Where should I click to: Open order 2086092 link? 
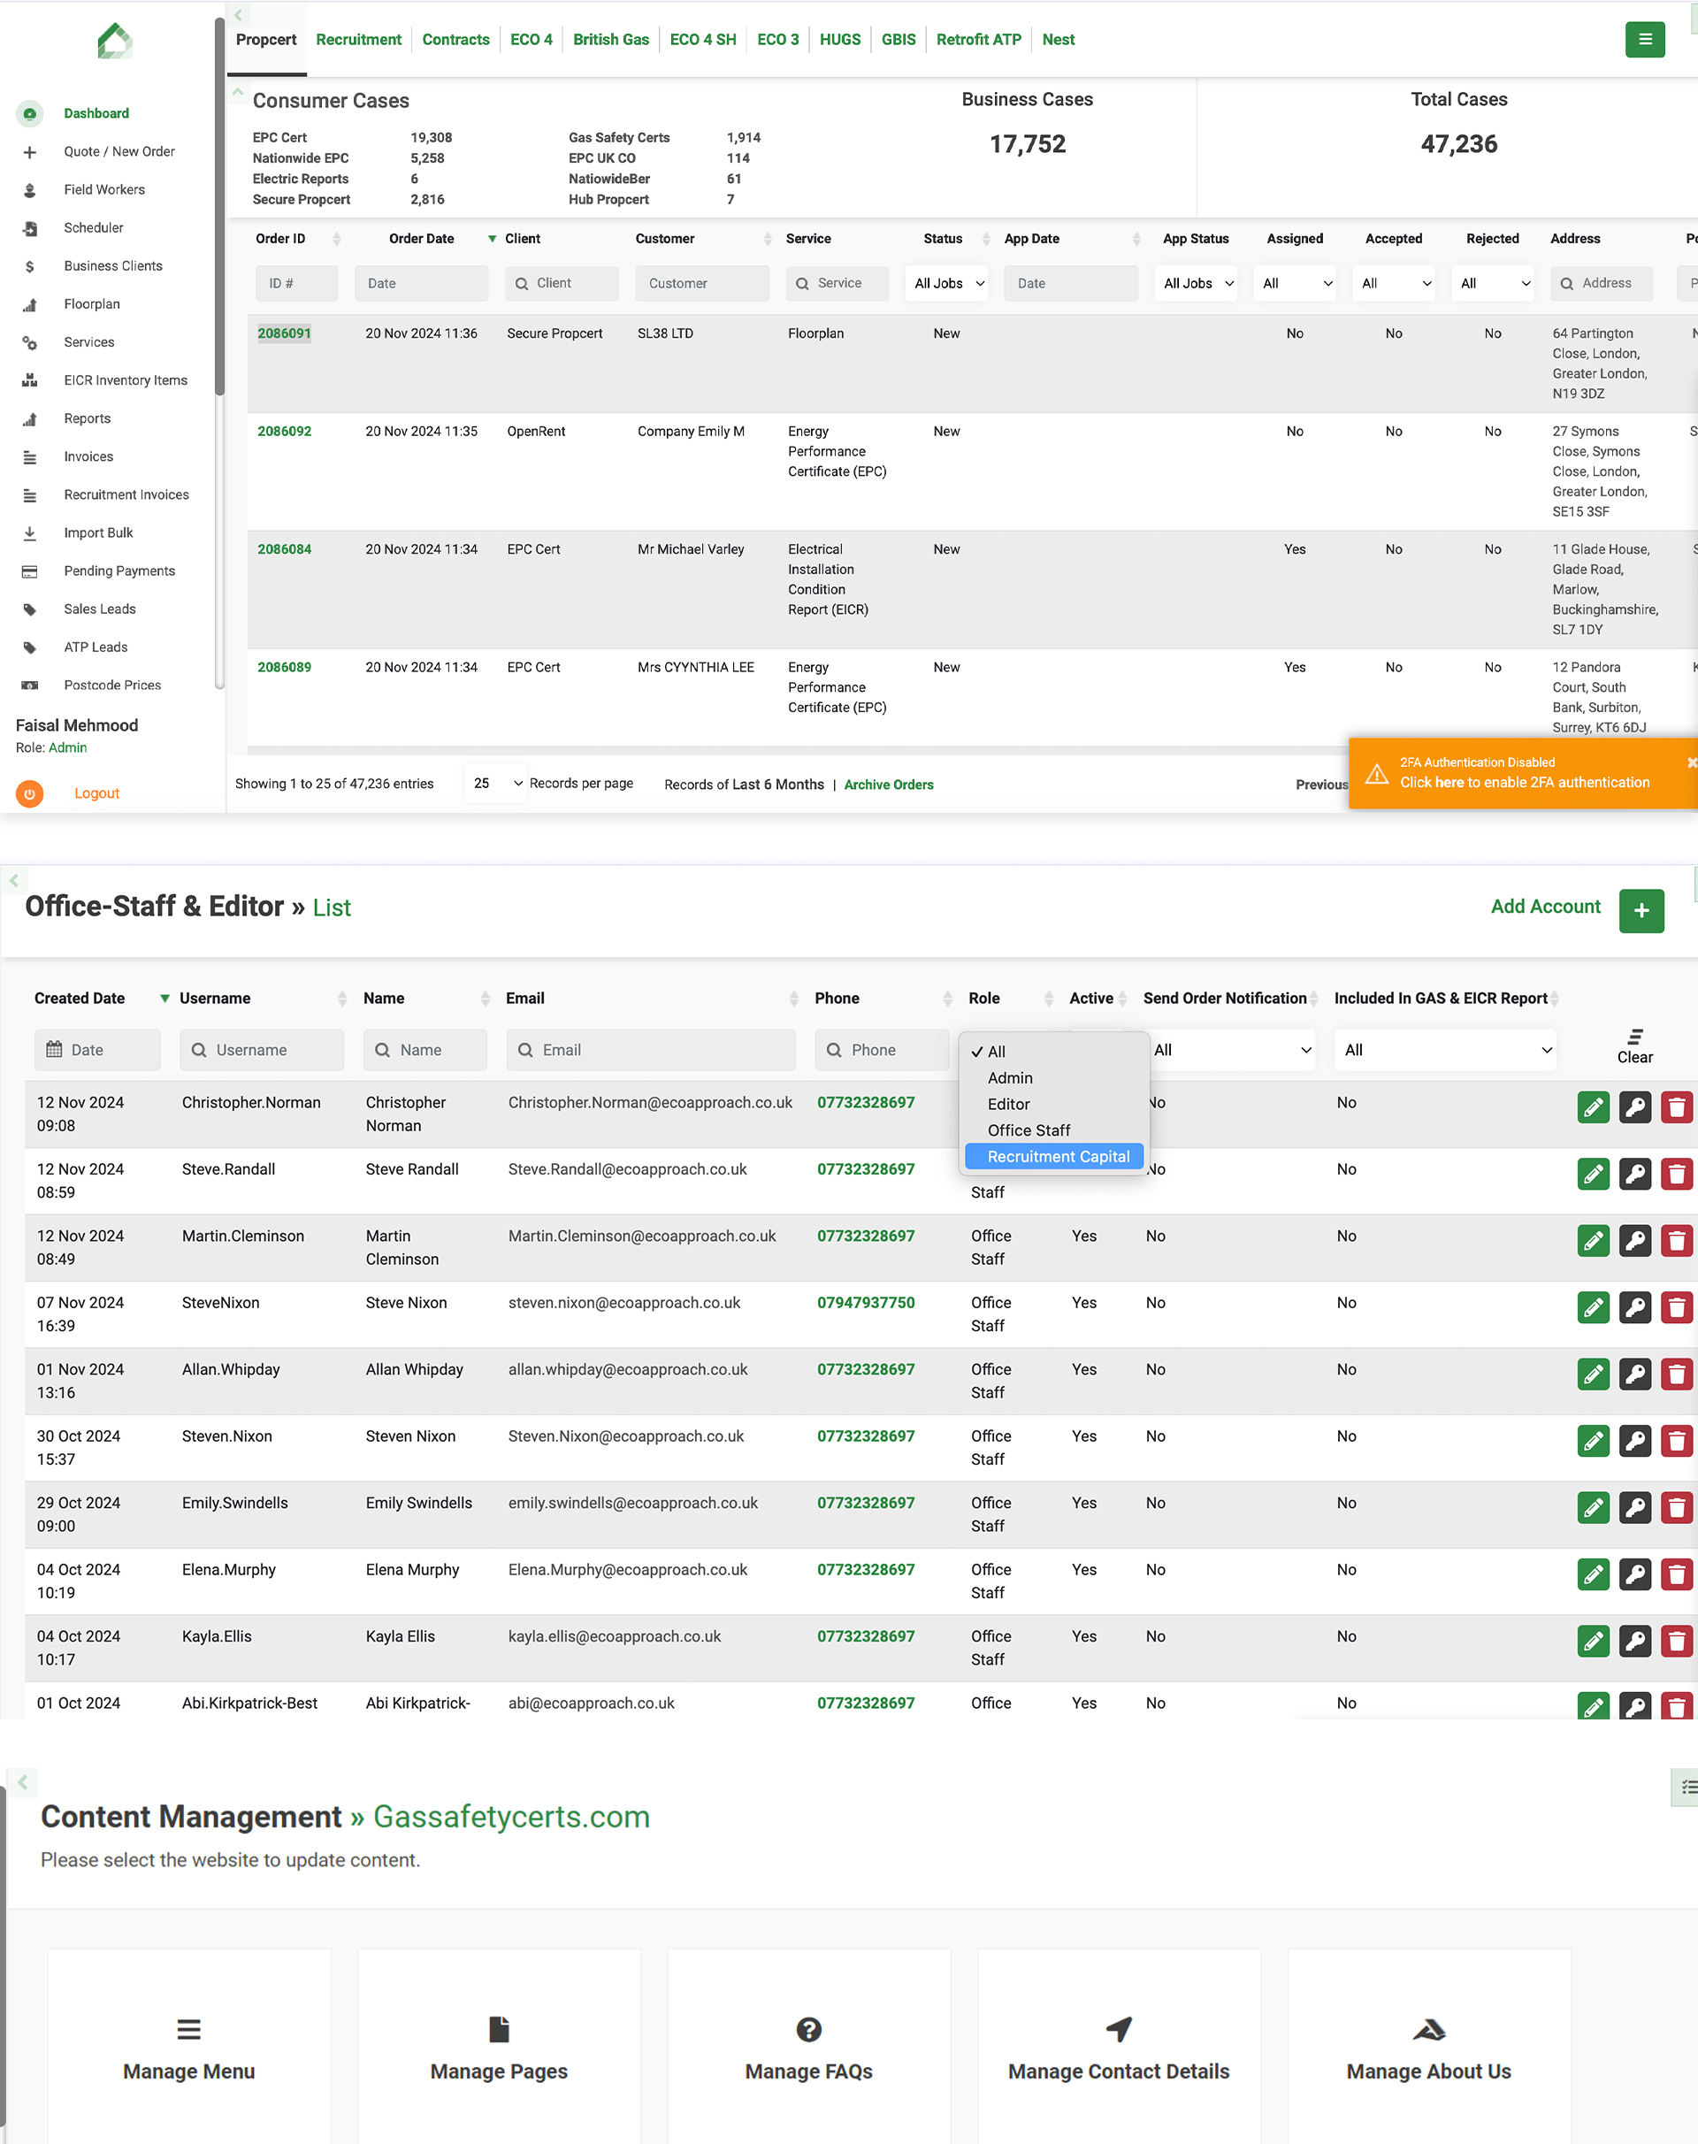284,432
